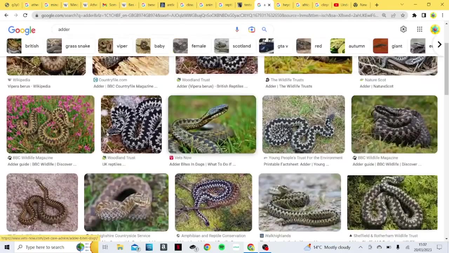This screenshot has width=449, height=253.
Task: Open the Google apps grid
Action: pos(420,30)
